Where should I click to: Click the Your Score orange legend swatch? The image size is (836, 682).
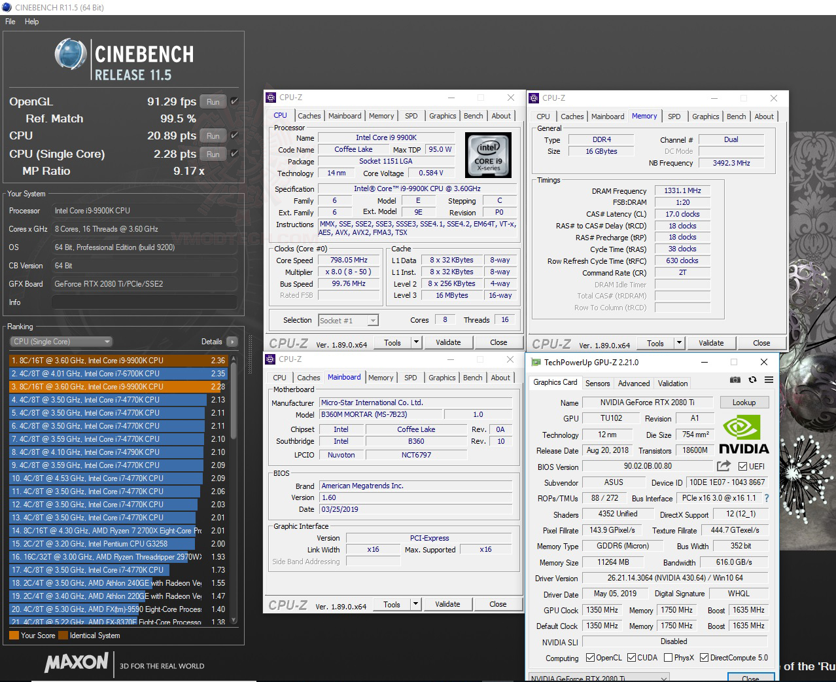point(14,635)
